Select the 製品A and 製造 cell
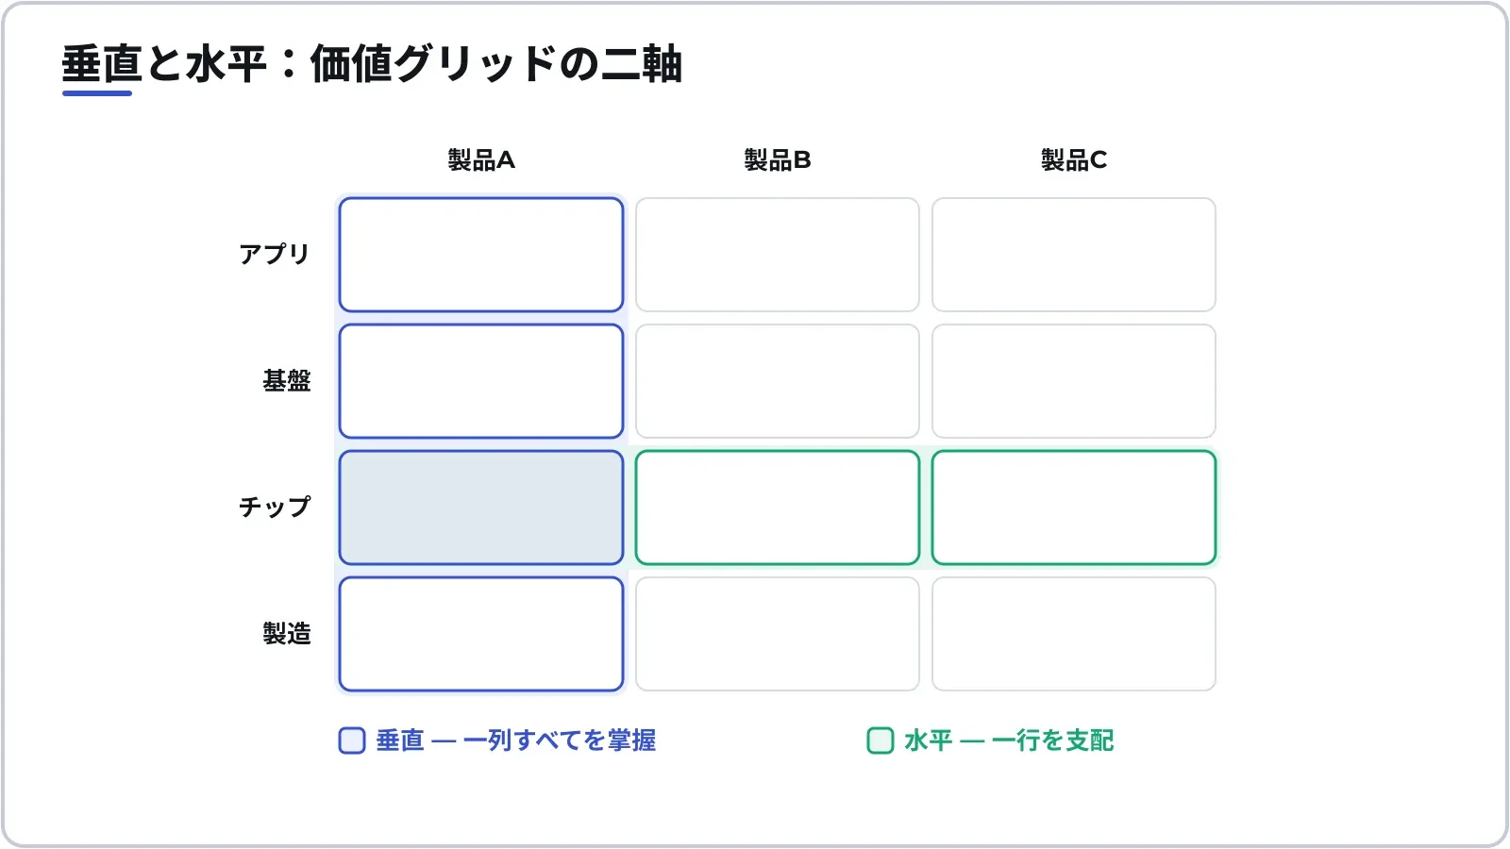1510x849 pixels. coord(481,634)
